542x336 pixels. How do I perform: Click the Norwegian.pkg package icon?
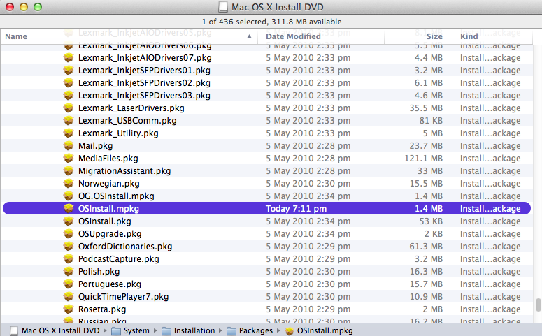coord(69,183)
